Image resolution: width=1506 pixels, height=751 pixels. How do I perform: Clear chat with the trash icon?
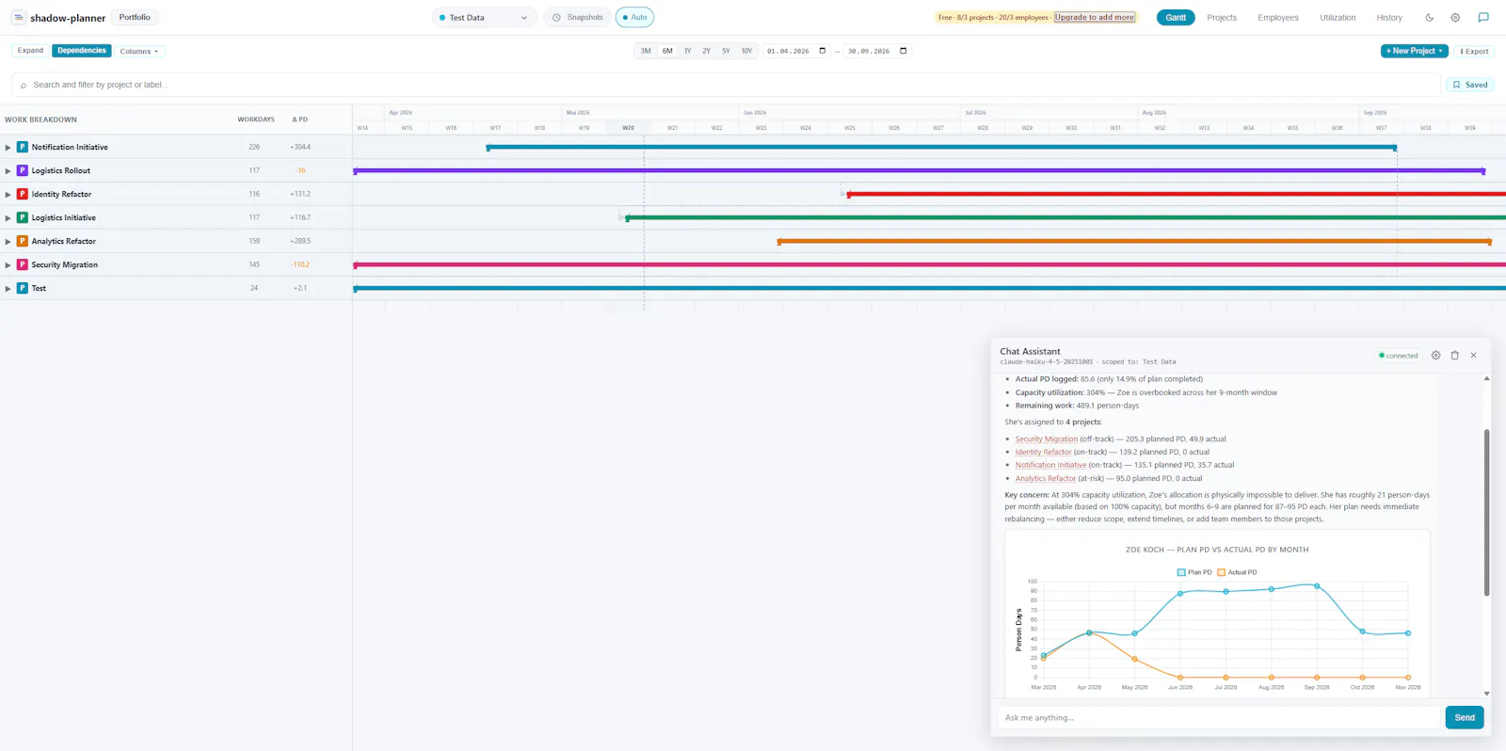click(x=1454, y=355)
